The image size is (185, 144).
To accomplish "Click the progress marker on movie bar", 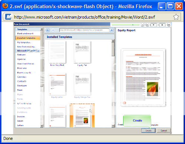I will [x=133, y=25].
